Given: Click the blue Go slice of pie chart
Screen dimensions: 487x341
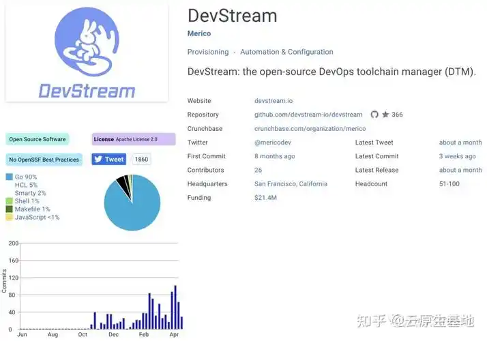Looking at the screenshot, I should click(134, 209).
